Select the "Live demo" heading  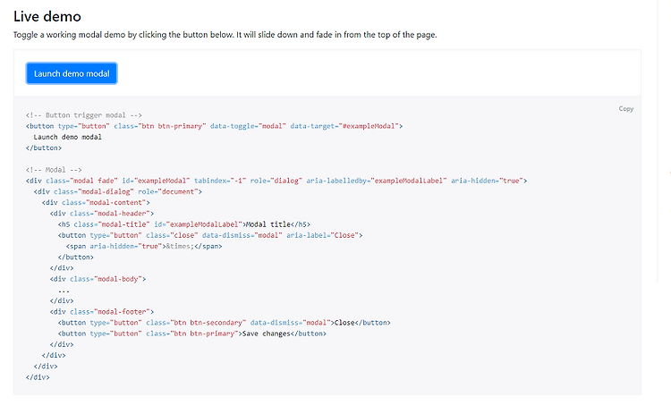pos(47,16)
